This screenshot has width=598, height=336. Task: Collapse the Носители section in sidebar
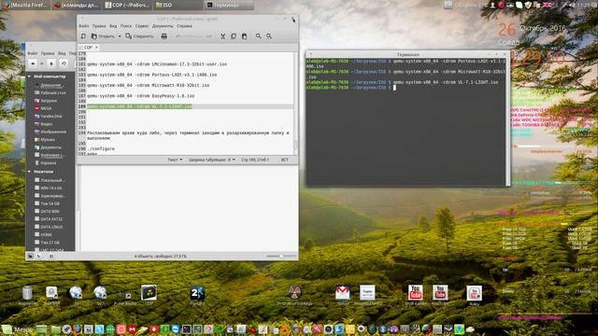click(29, 172)
